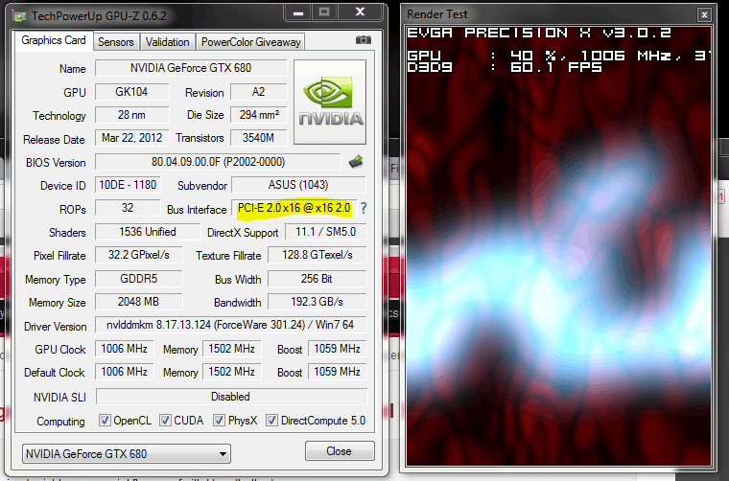This screenshot has height=481, width=729.
Task: Select the Revision field A2
Action: point(258,92)
